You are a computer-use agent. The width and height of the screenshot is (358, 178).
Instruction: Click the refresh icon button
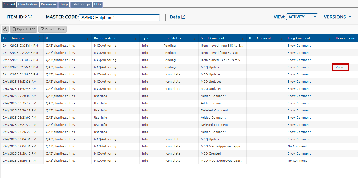tap(5, 29)
